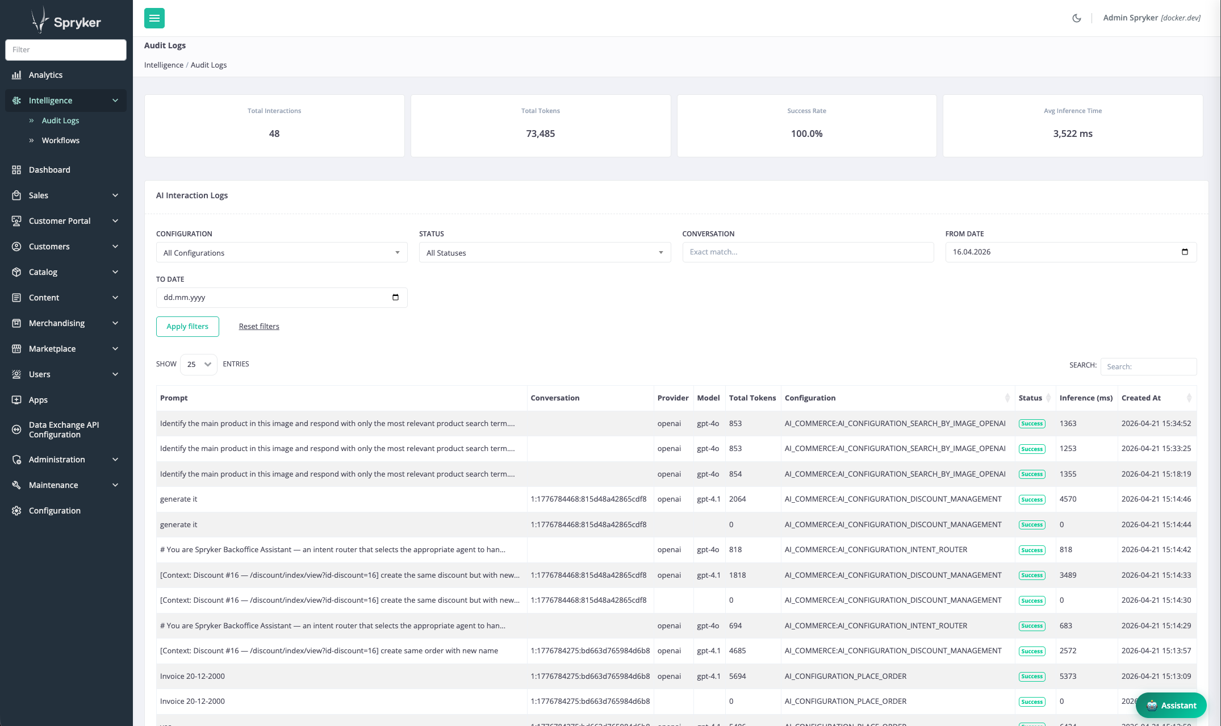
Task: Open the From Date calendar picker icon
Action: (x=1185, y=252)
